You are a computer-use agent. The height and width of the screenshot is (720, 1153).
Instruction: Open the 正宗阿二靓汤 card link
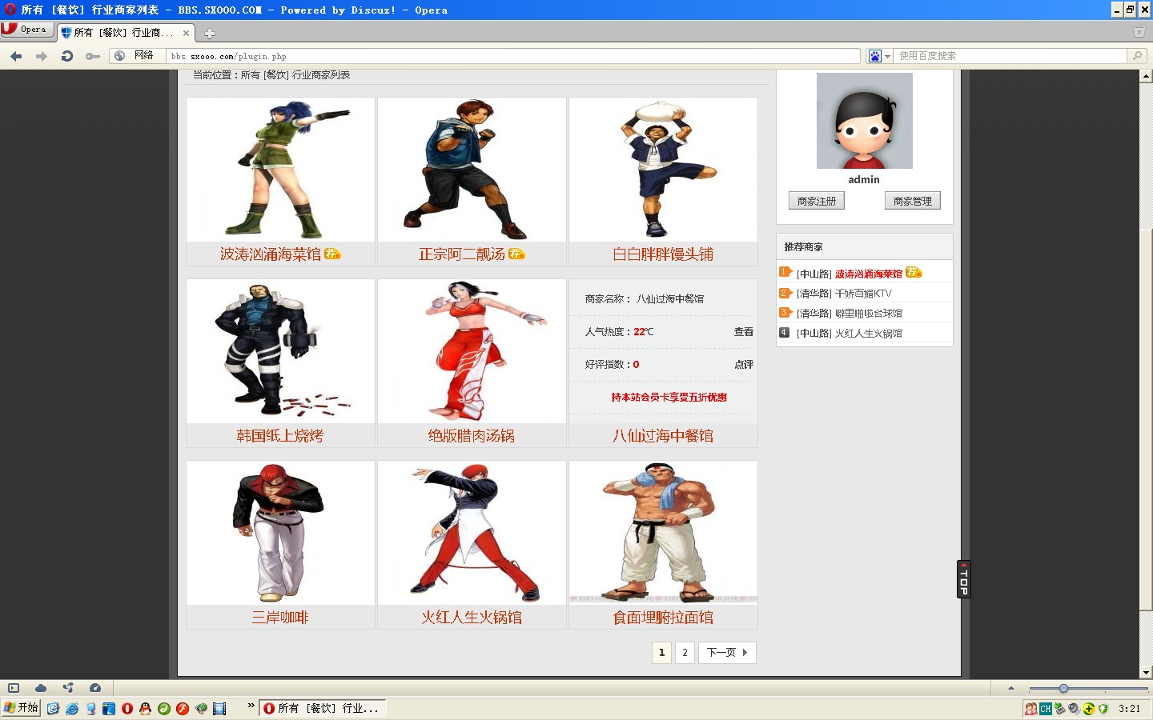462,254
